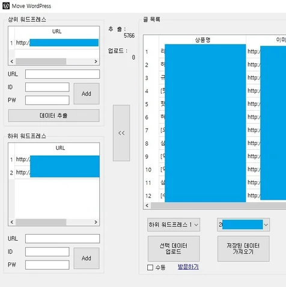286x287 pixels.
Task: Click the horizontal scrollbar thumb in the 하위 워드프레스 list
Action: tap(41, 222)
